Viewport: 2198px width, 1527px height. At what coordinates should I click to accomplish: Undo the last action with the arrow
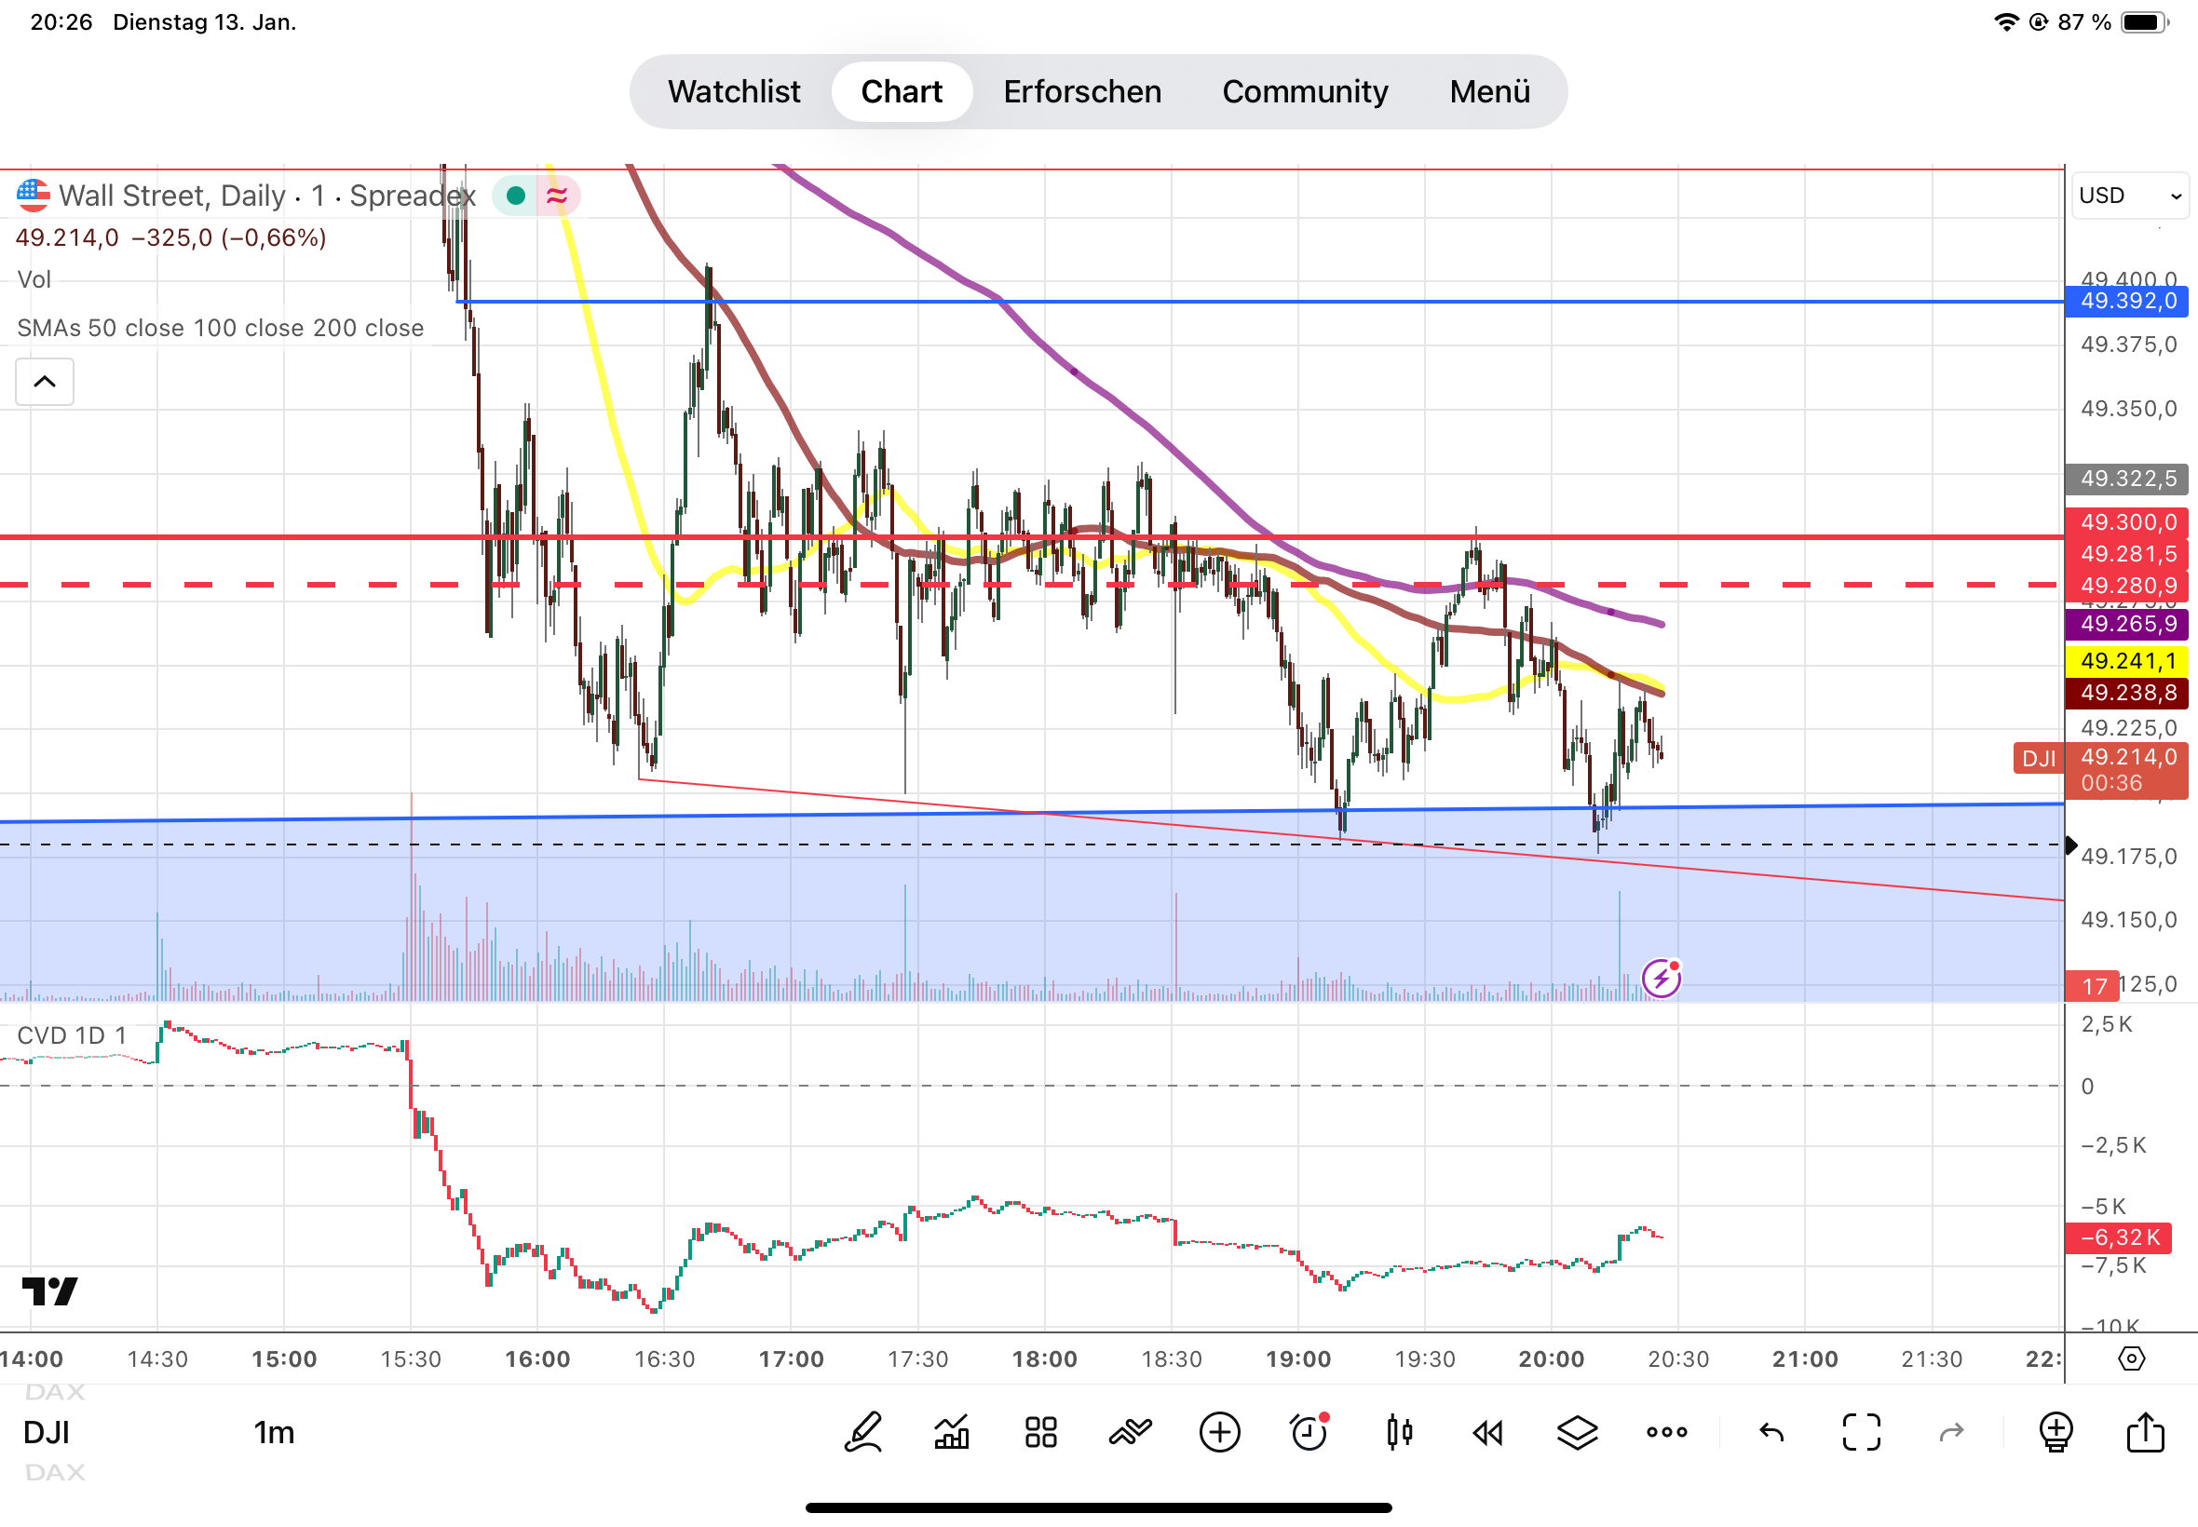1771,1432
